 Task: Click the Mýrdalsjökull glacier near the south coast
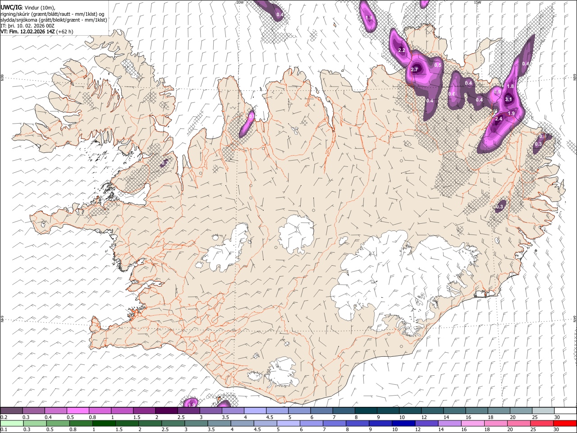click(282, 372)
